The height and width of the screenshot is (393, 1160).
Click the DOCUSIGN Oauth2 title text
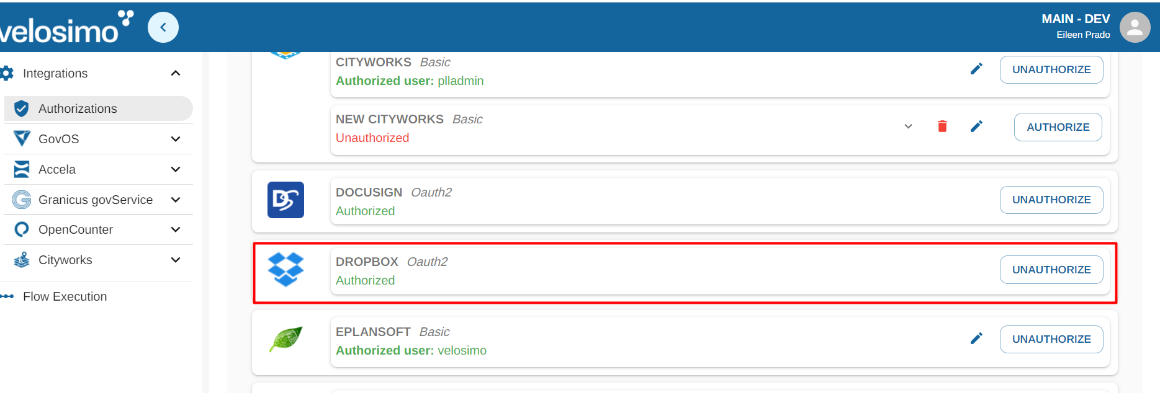coord(393,192)
